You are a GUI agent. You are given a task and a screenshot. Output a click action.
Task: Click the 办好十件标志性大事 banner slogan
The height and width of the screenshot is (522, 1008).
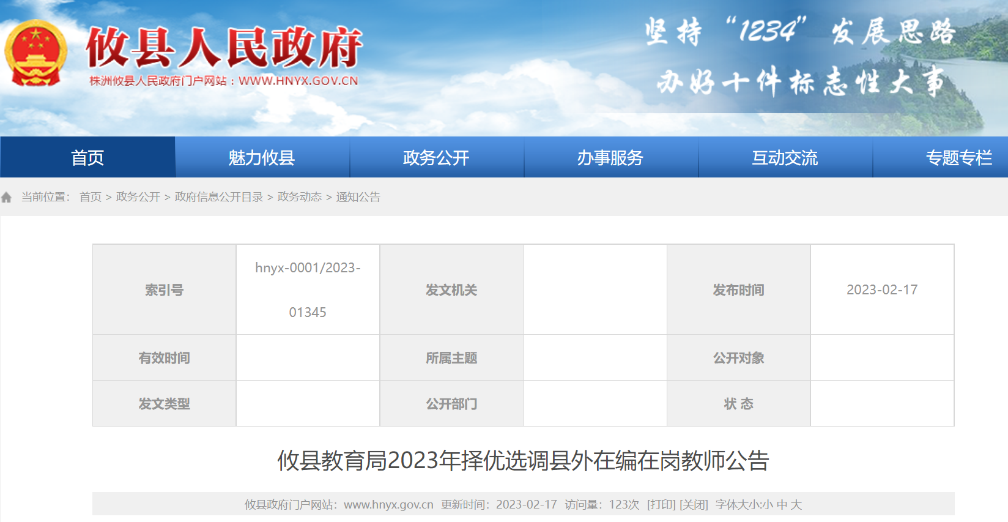pos(801,82)
